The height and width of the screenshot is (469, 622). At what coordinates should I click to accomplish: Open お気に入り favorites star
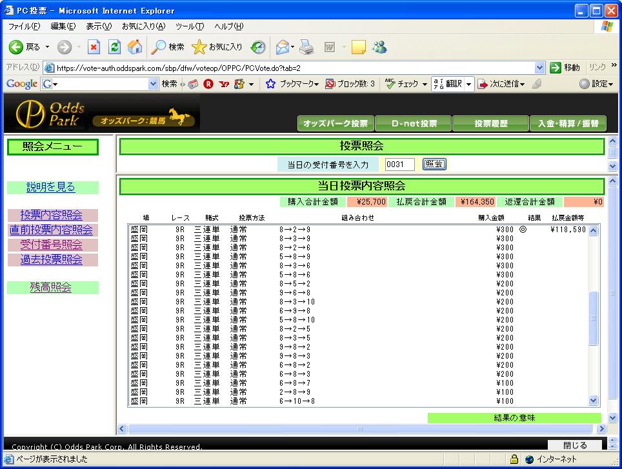click(199, 47)
